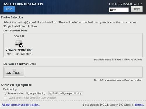Viewport: 146px width, 109px height.
Task: Click the Automatically configure partitioning label text
Action: (27, 93)
